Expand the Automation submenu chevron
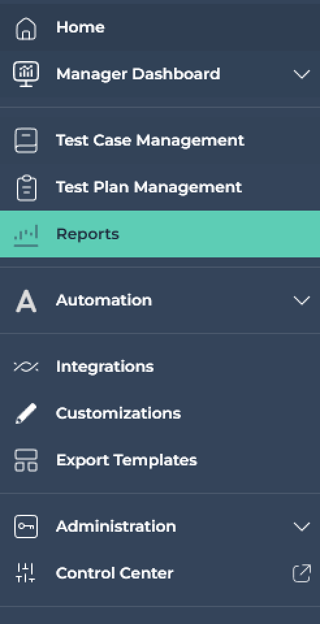The height and width of the screenshot is (624, 320). pos(301,300)
